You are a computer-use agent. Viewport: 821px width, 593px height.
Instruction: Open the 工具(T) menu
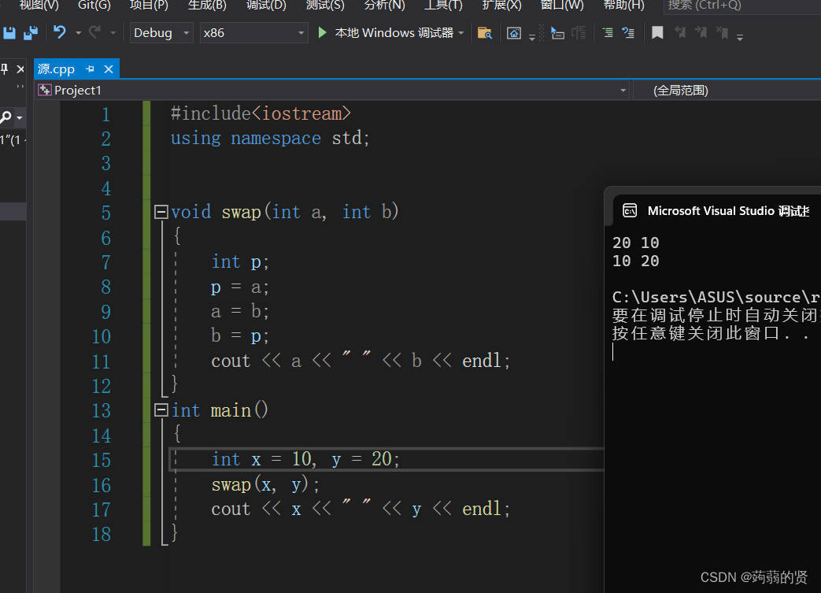tap(443, 6)
